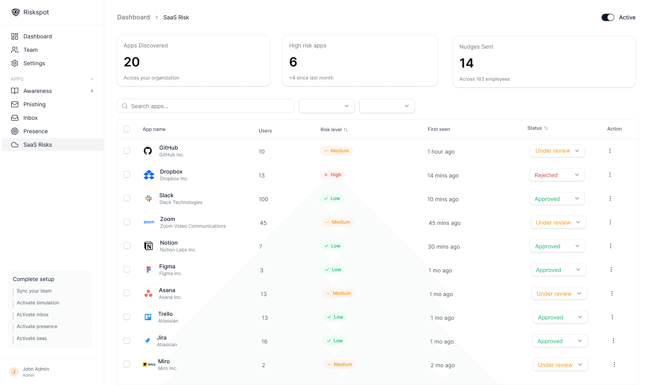The image size is (657, 385).
Task: Sort by Risk level column arrows
Action: click(x=346, y=130)
